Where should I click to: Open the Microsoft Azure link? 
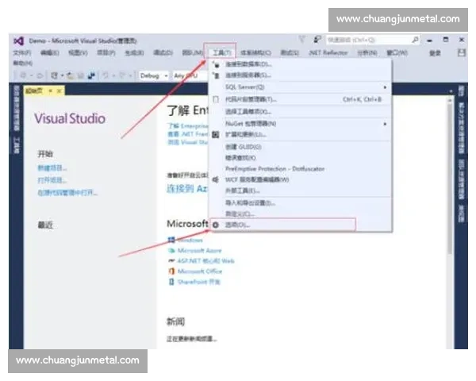[199, 250]
